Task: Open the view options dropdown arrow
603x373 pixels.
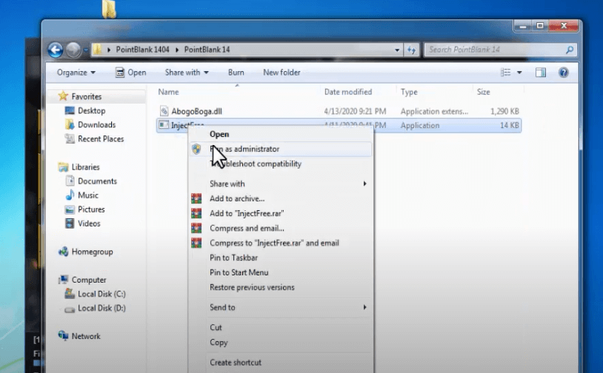Action: [x=519, y=73]
